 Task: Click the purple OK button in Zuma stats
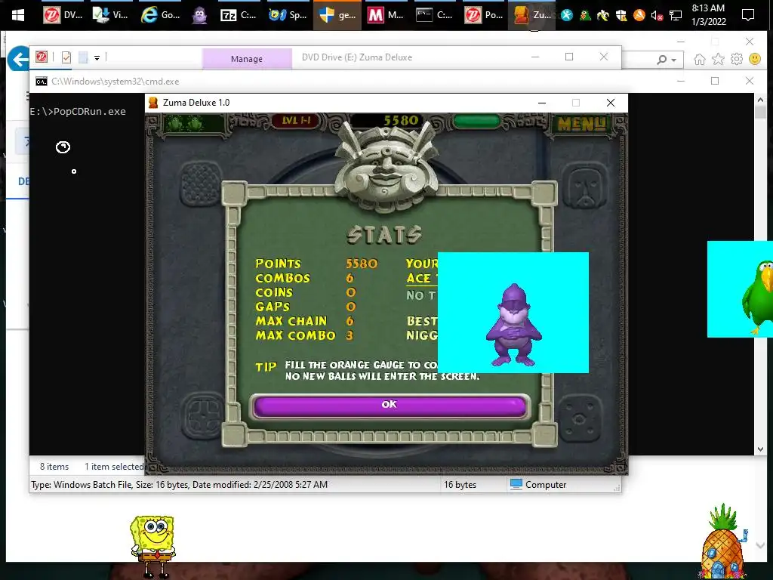tap(390, 406)
